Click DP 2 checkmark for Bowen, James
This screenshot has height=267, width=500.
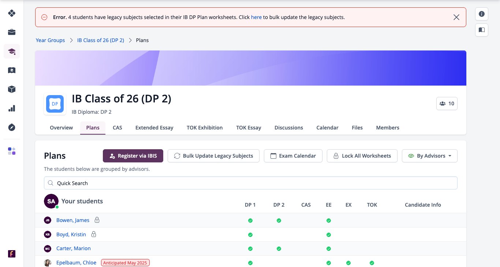279,221
